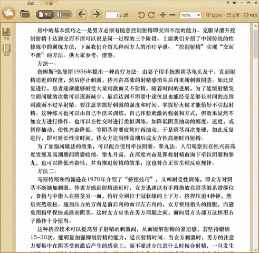
Task: Select the 注释 tab
Action: (x=49, y=3)
